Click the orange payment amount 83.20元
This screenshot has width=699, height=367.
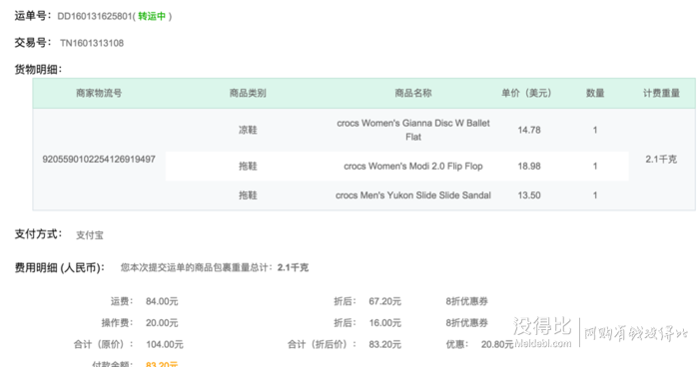162,364
